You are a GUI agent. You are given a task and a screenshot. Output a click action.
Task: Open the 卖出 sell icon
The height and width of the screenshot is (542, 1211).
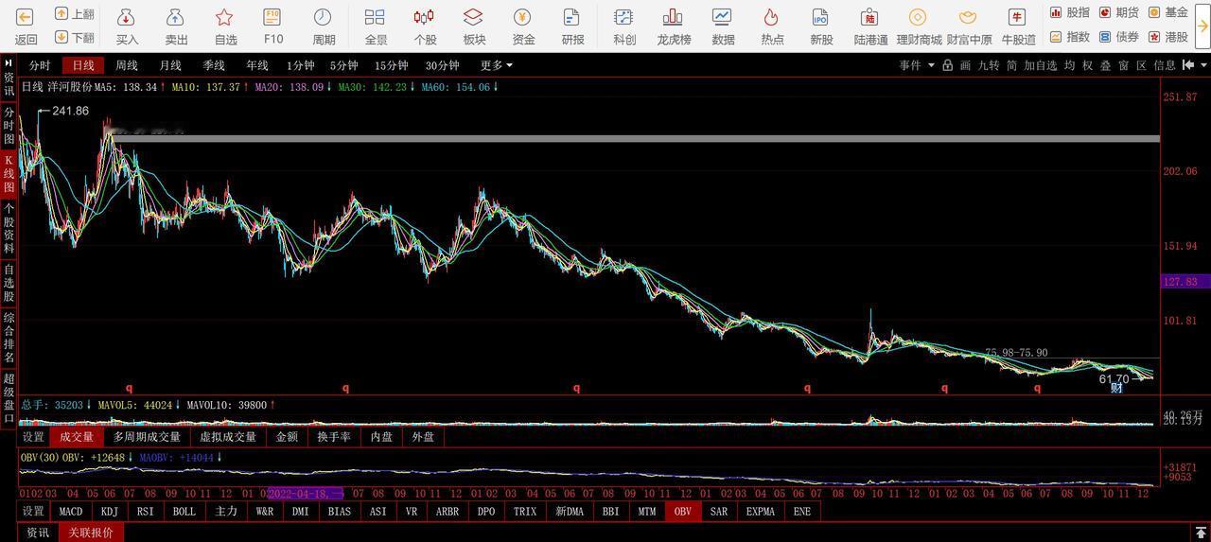(176, 17)
